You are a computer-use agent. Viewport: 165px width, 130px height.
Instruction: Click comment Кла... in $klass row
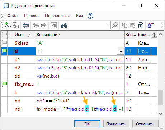[x=144, y=43]
